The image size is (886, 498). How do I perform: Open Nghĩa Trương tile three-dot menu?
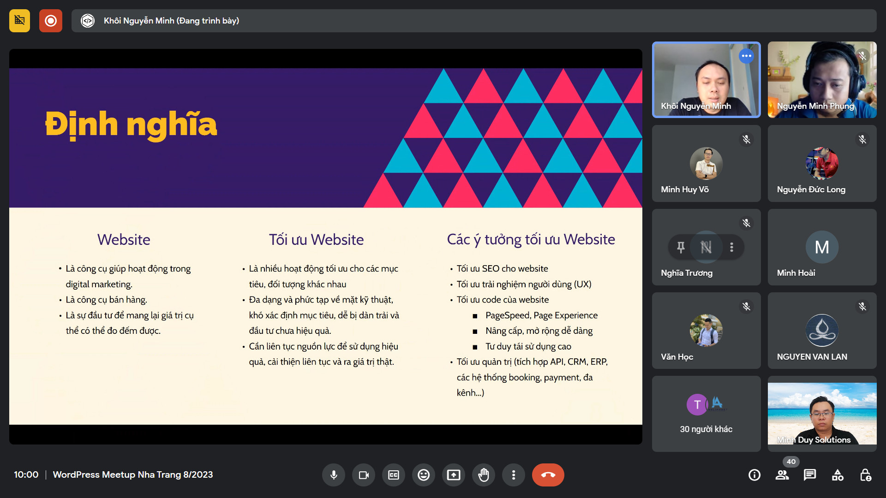click(731, 247)
